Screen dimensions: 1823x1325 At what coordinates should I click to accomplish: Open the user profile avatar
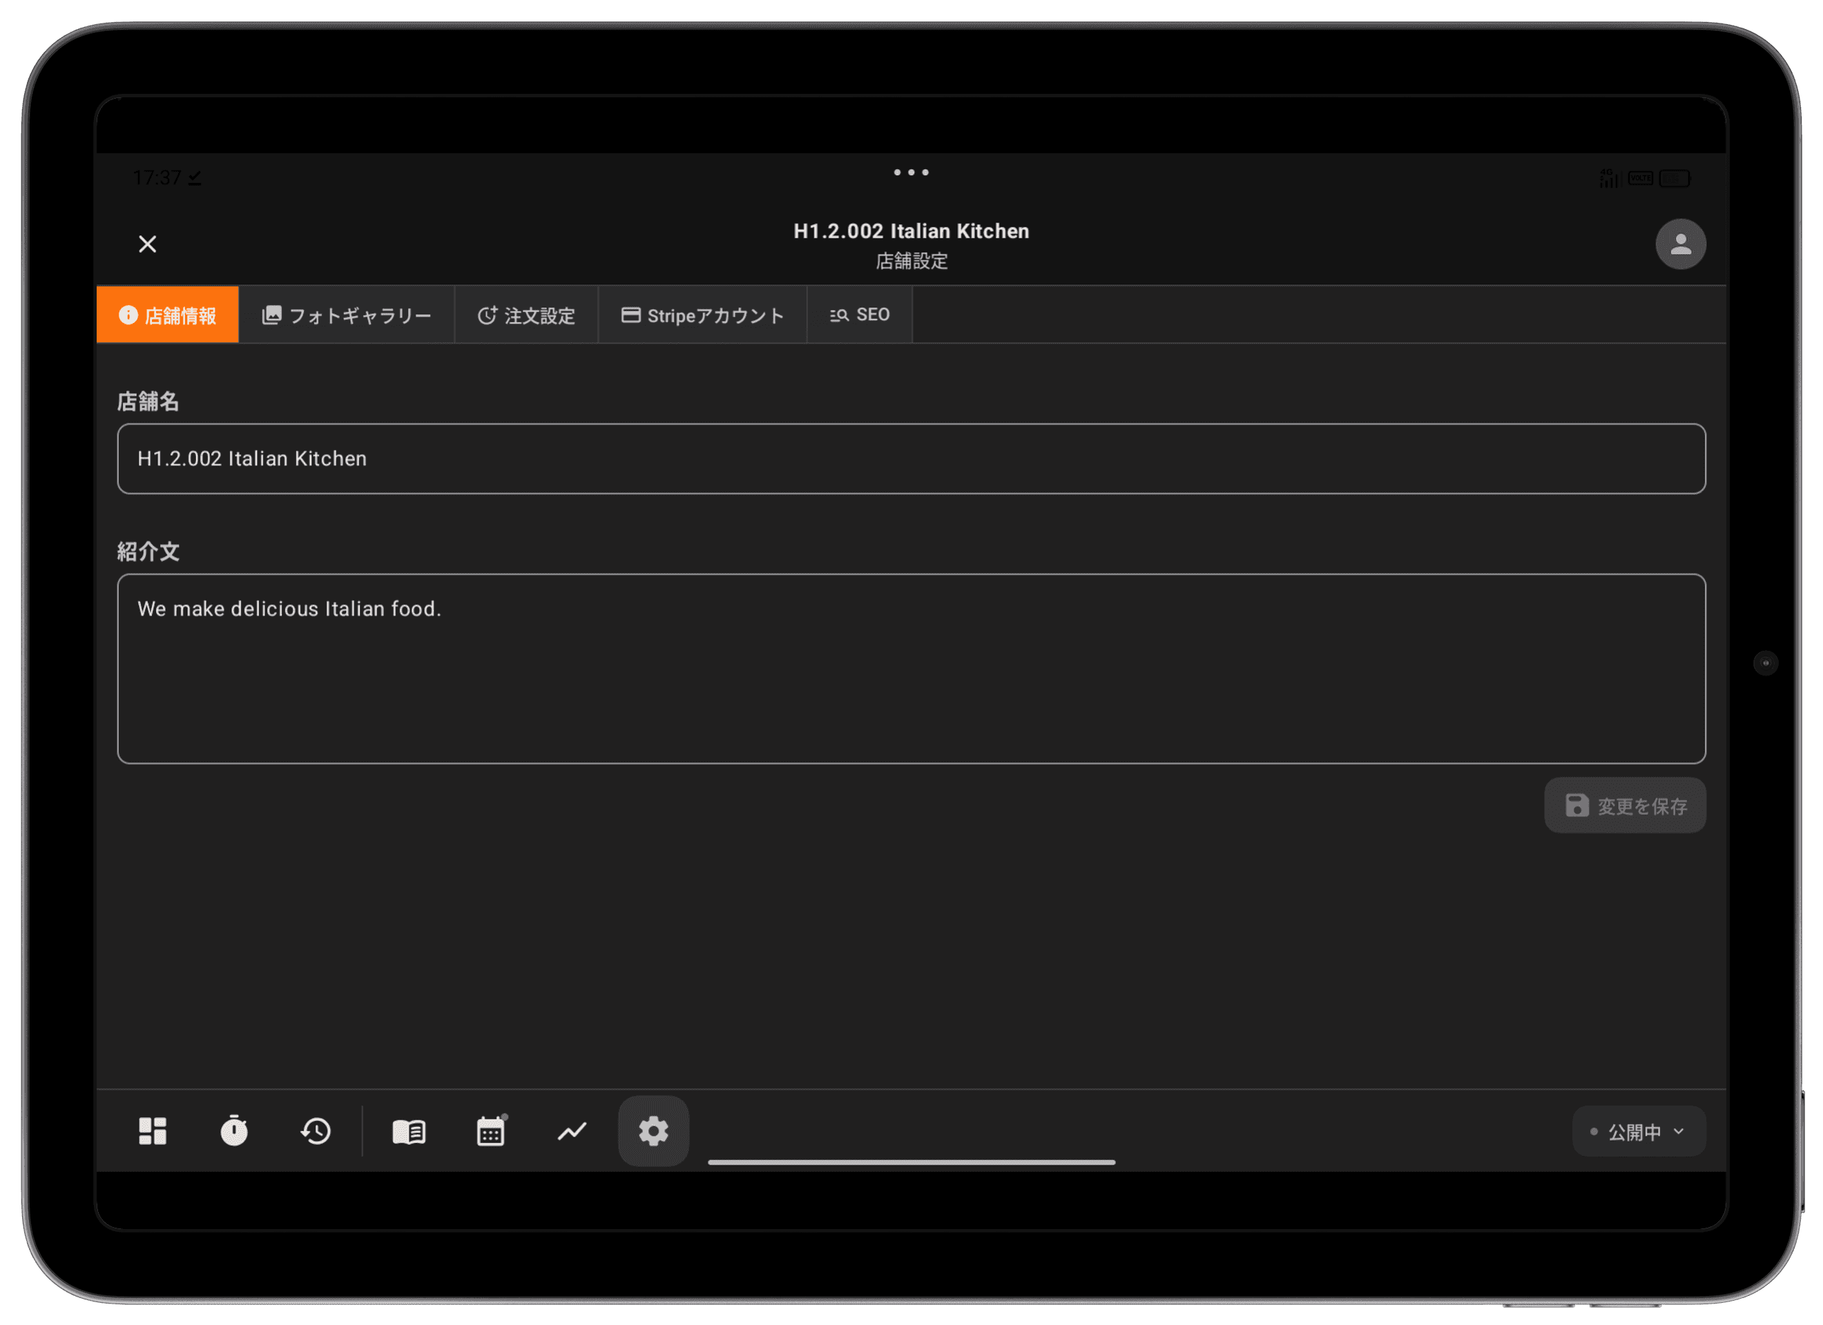point(1680,244)
